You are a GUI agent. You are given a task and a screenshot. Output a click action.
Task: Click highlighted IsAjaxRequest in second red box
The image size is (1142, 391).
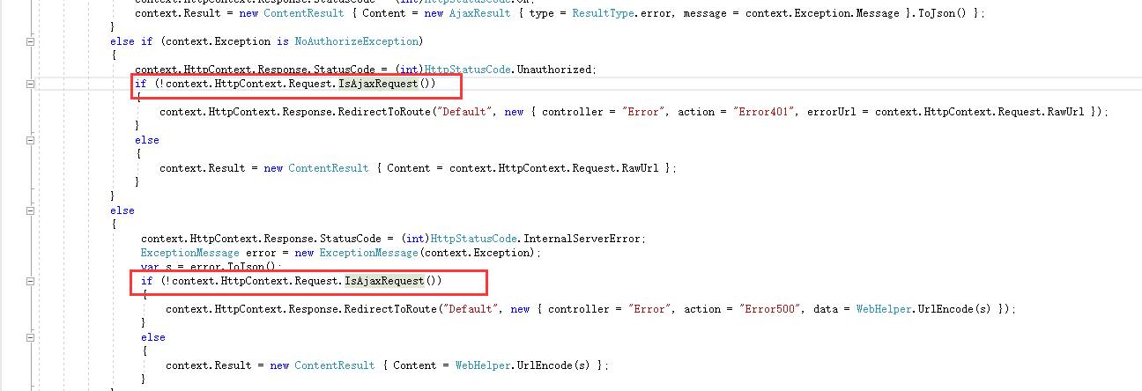[385, 281]
